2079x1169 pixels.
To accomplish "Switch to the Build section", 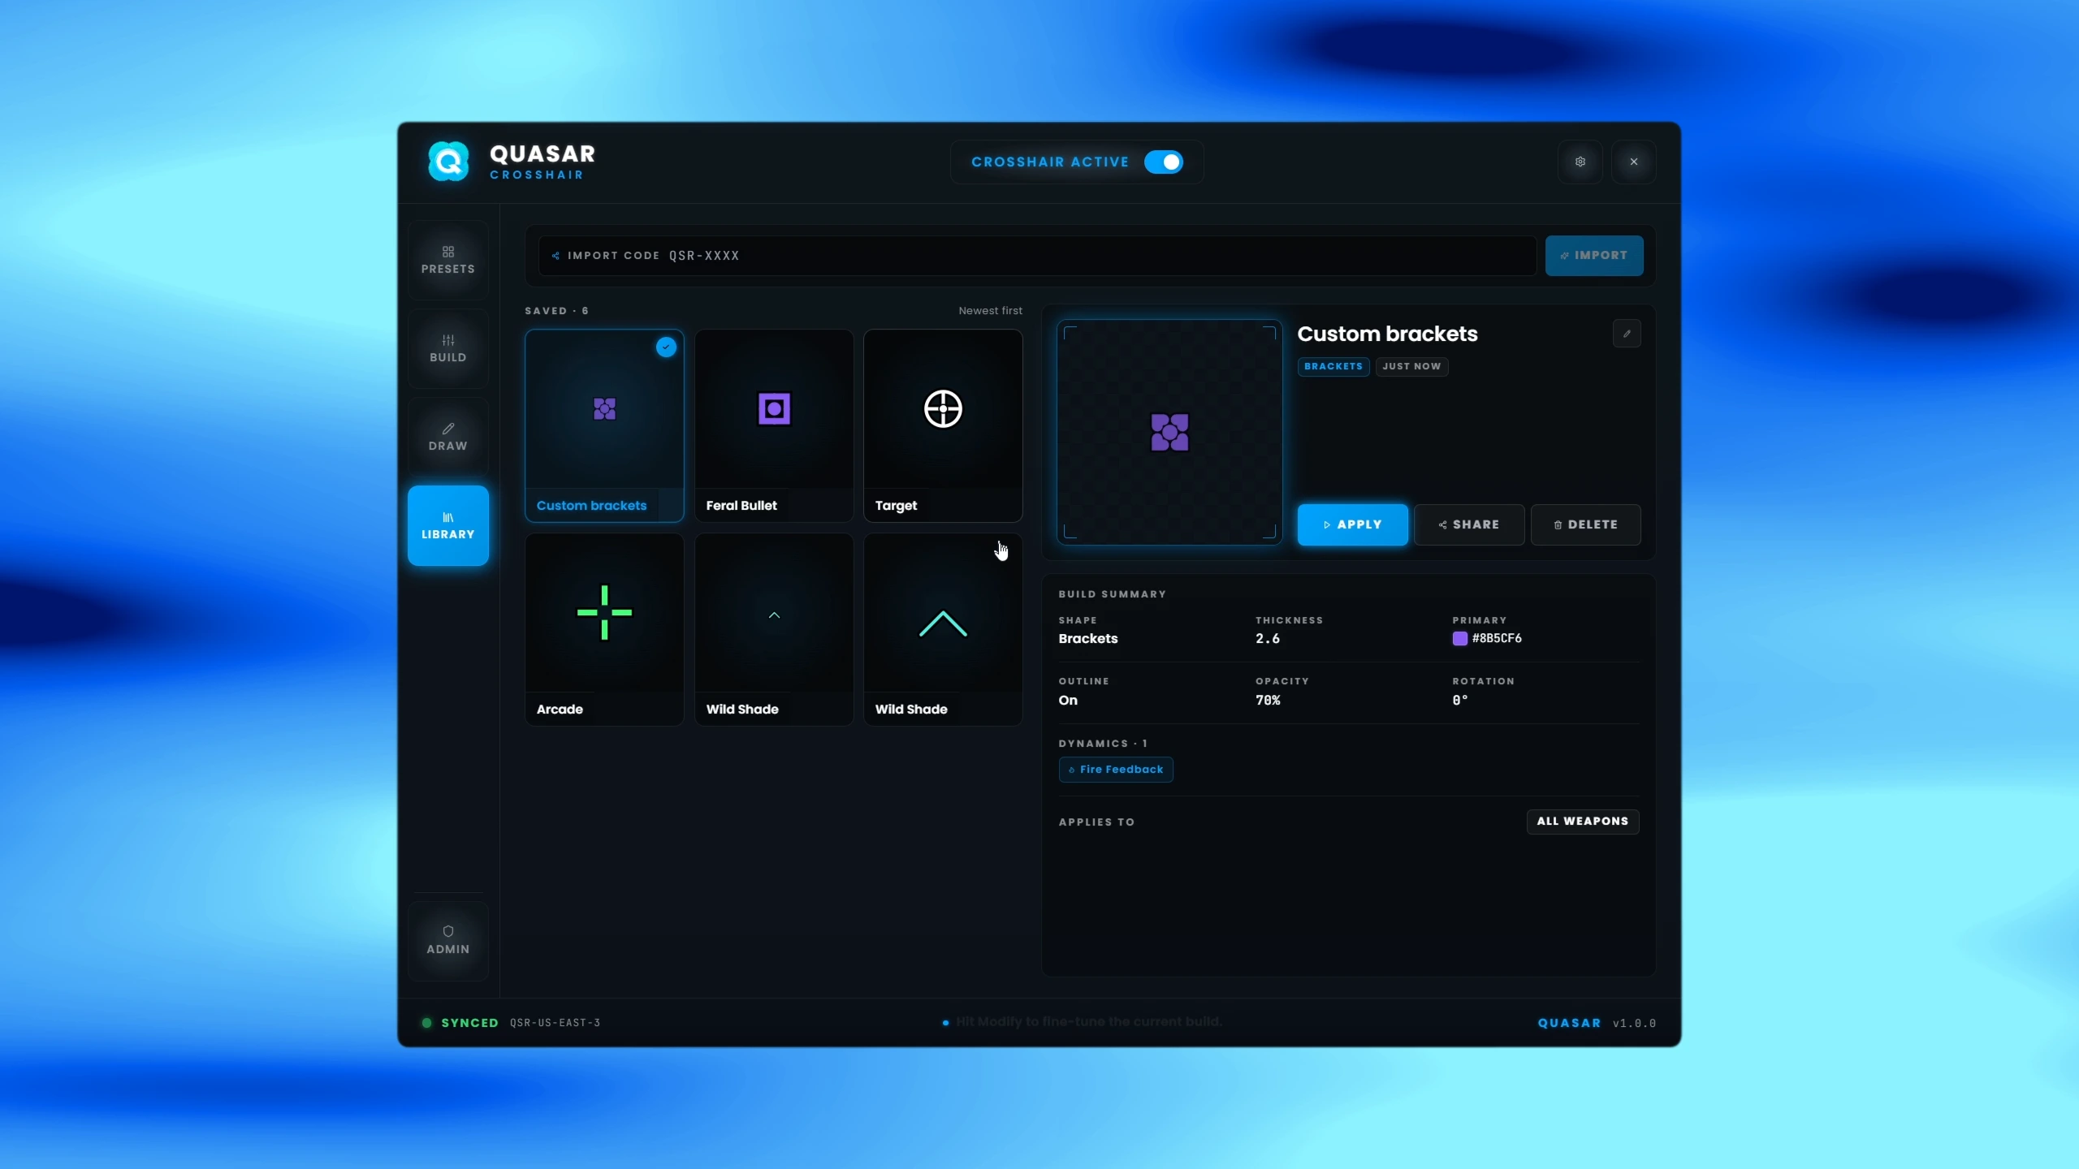I will pyautogui.click(x=447, y=348).
